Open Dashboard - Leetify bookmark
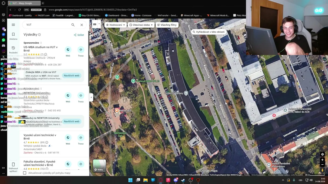328x184 pixels. pos(20,15)
